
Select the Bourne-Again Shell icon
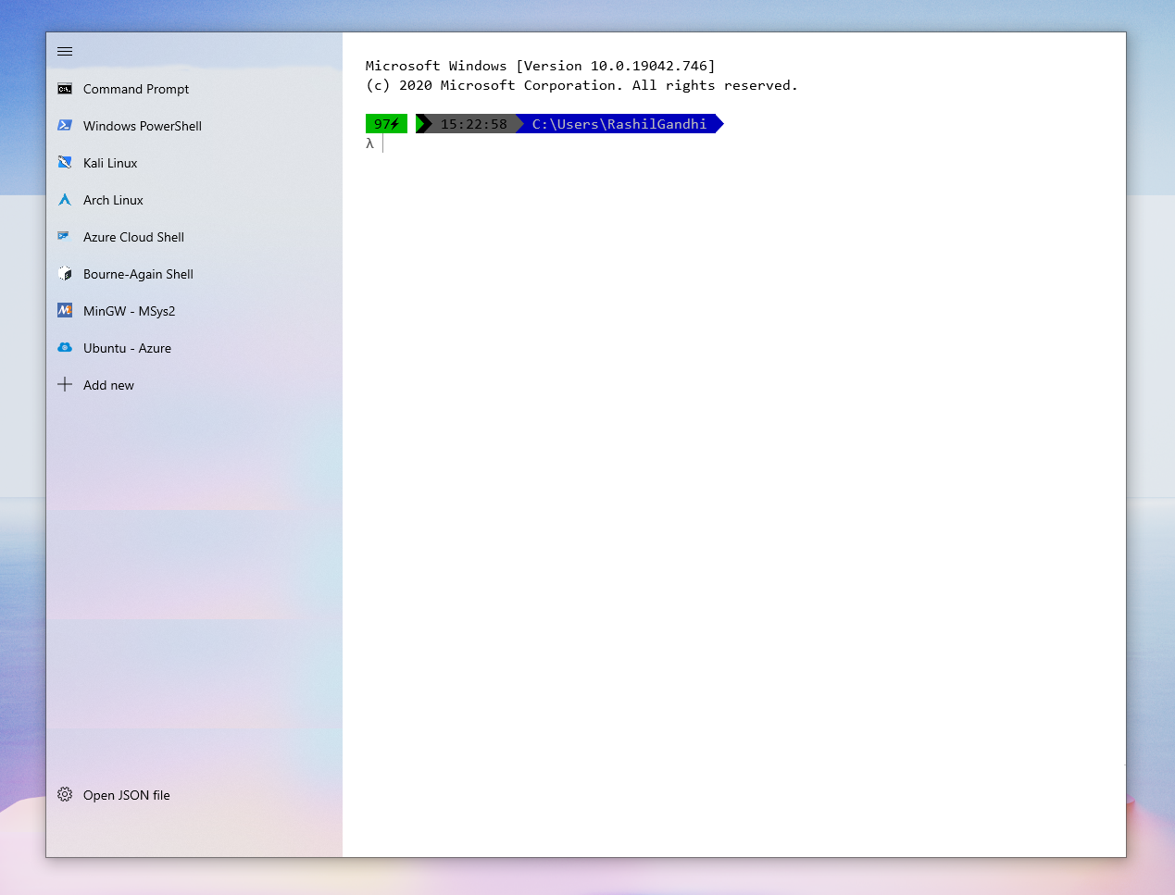pyautogui.click(x=65, y=273)
